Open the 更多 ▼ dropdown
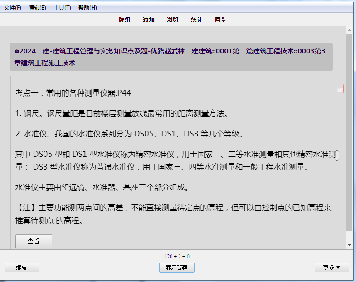Viewport: 356px width, 282px height. click(x=332, y=267)
